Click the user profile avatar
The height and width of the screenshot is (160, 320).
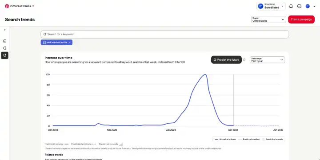click(x=308, y=6)
